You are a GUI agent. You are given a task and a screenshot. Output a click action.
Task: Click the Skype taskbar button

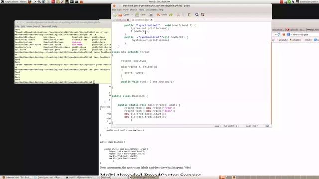pyautogui.click(x=48, y=177)
